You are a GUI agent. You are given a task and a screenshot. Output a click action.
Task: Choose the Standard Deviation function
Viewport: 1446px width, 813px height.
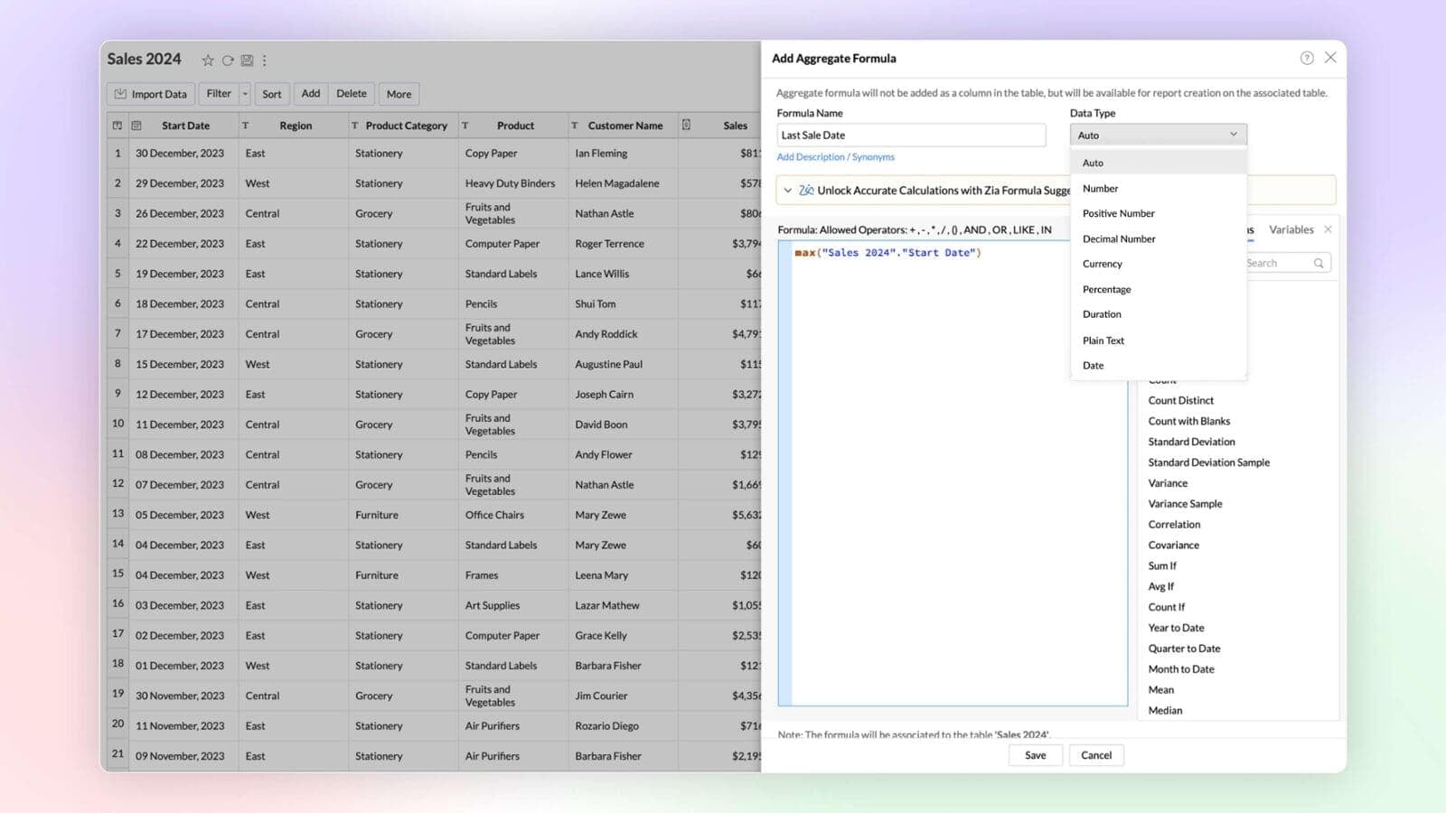click(1191, 443)
